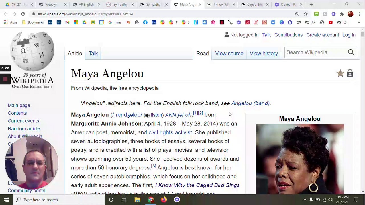The image size is (365, 205).
Task: Click the Firefox taskbar icon
Action: pos(164,200)
